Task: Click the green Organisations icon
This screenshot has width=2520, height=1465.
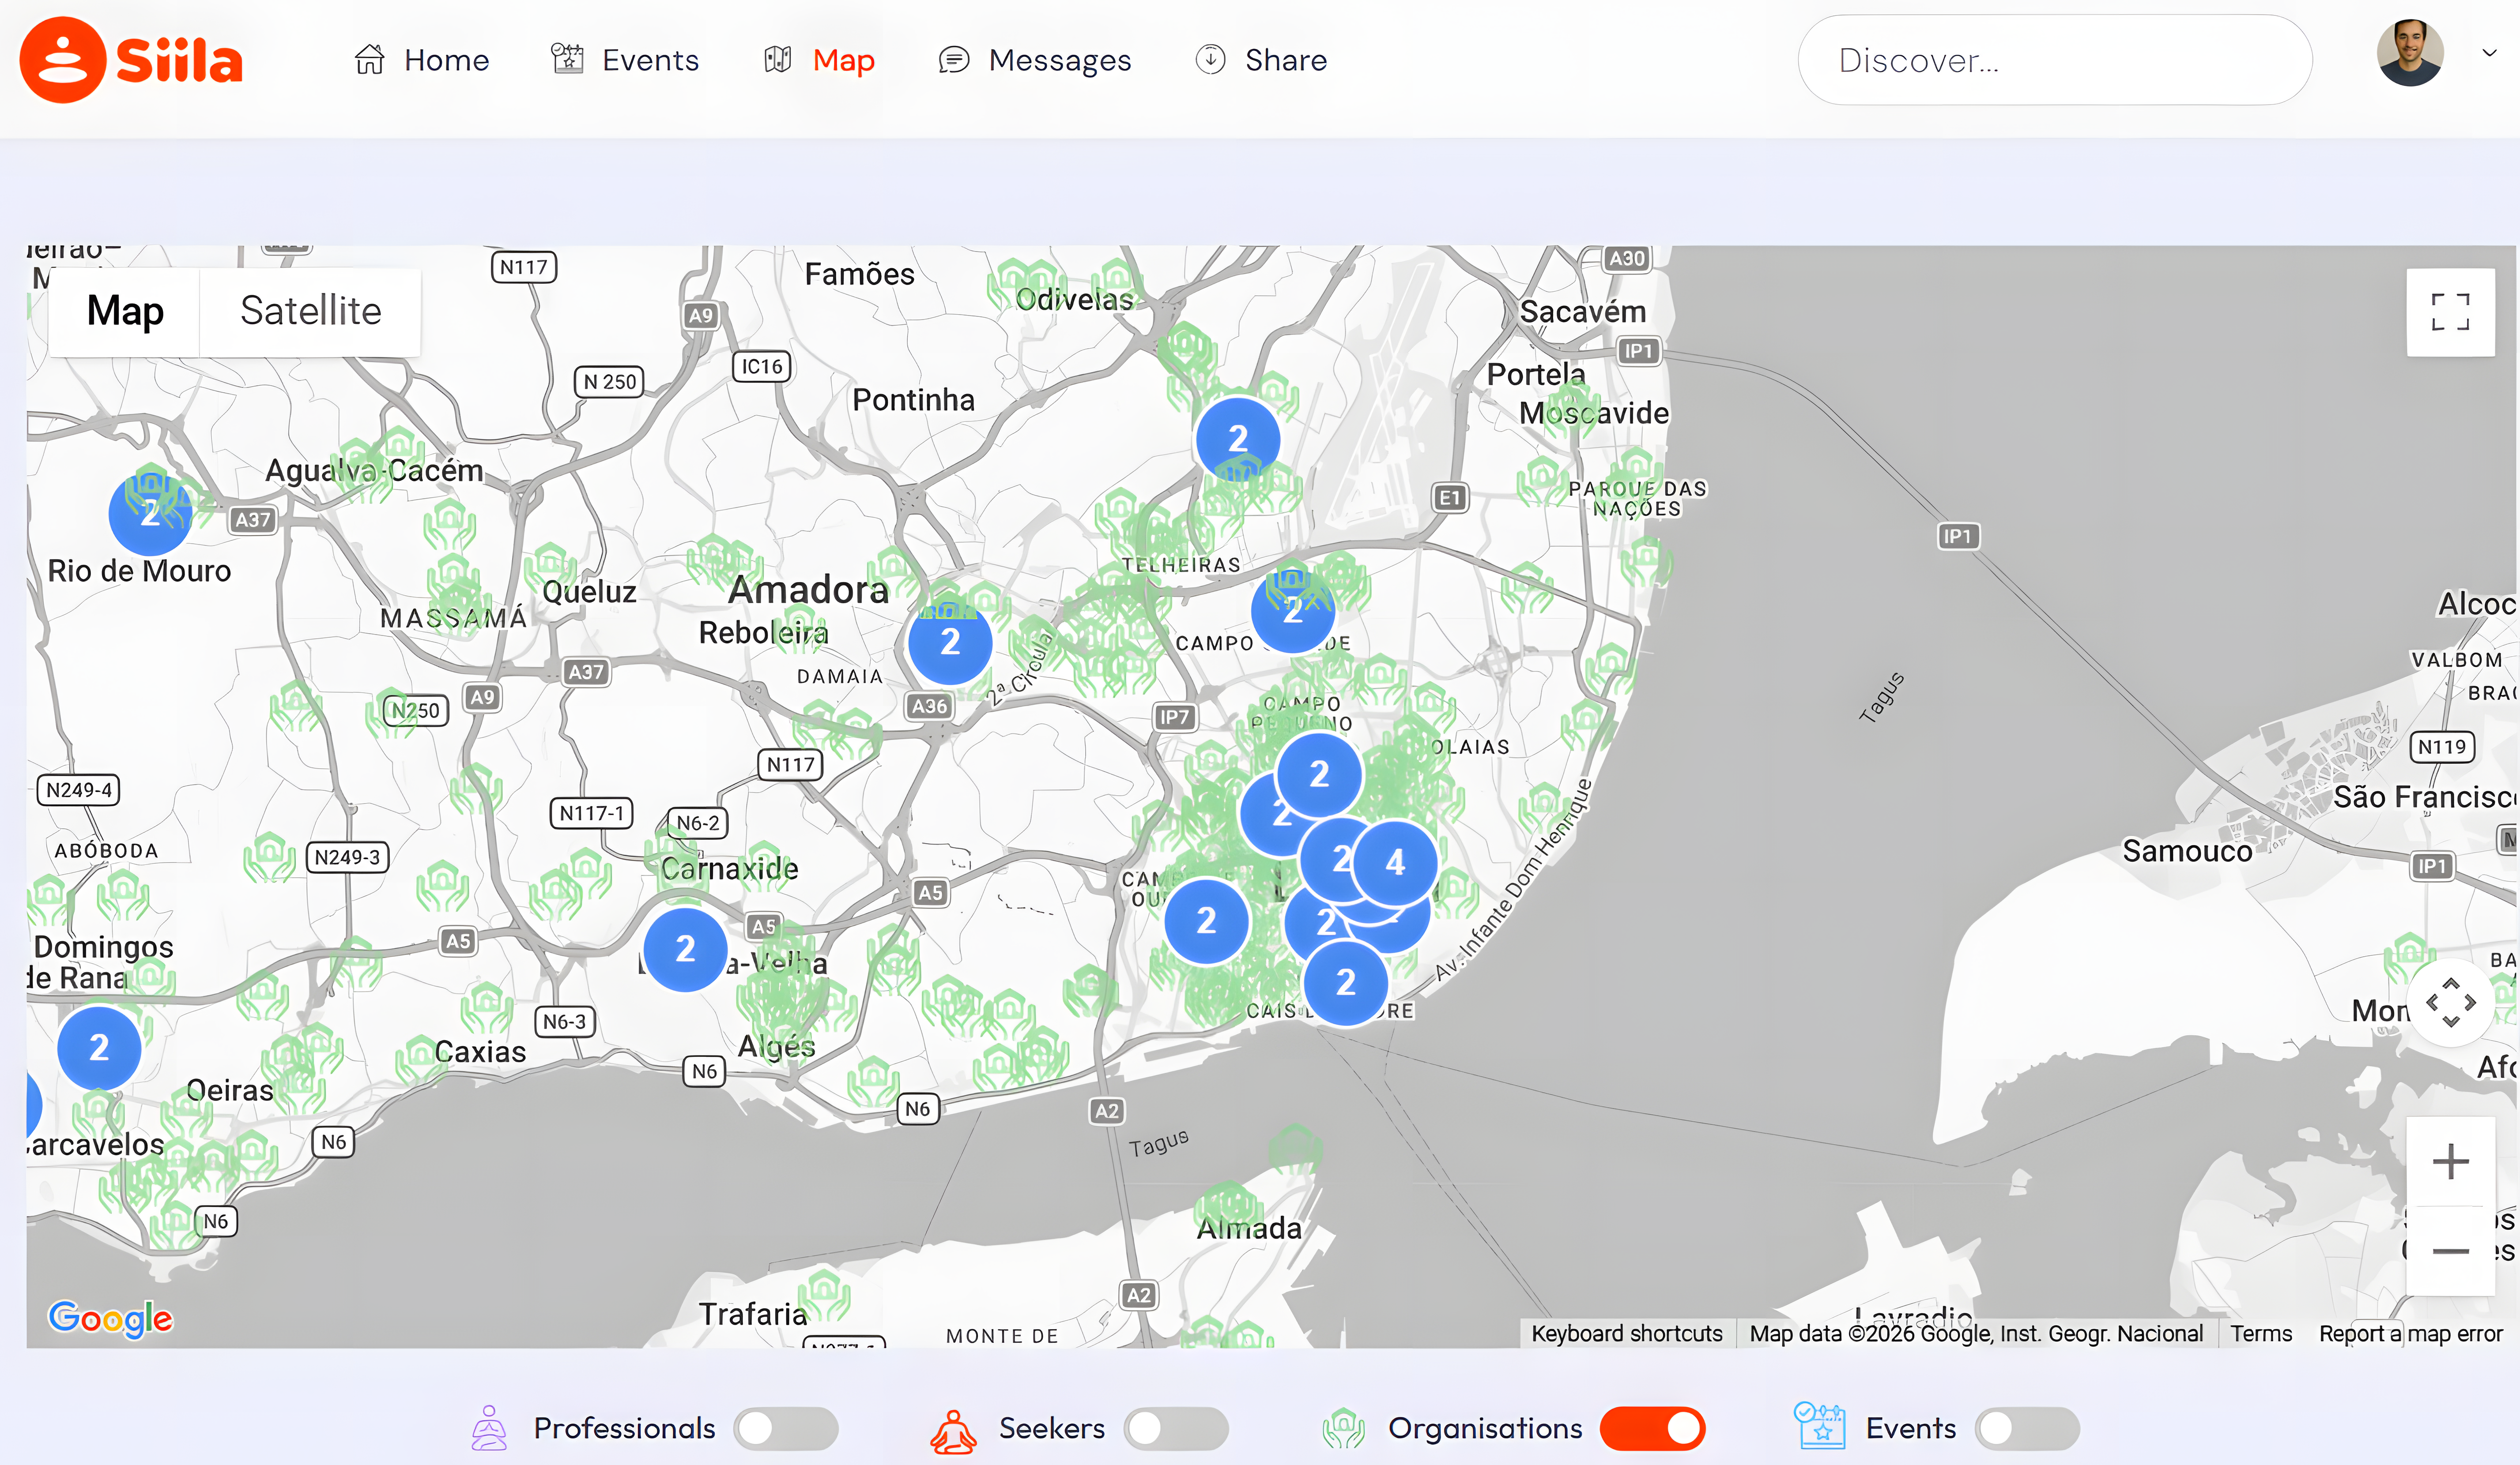Action: click(1344, 1428)
